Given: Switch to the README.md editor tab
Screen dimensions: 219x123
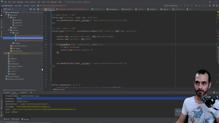Looking at the screenshot, I should point(98,9).
